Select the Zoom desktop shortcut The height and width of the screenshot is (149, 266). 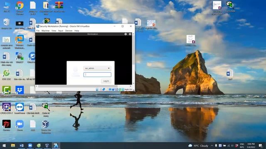click(20, 125)
